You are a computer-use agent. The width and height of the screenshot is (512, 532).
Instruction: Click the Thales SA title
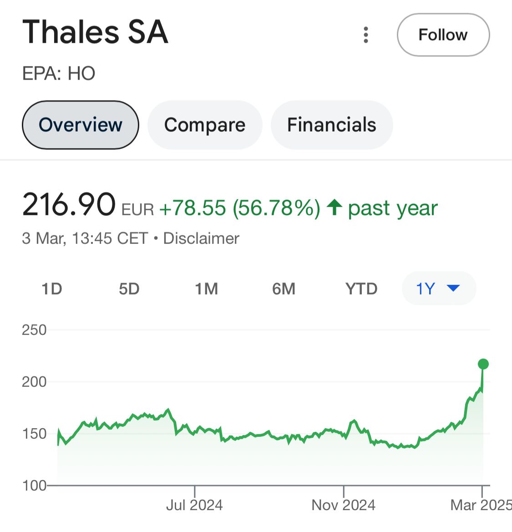(x=95, y=32)
